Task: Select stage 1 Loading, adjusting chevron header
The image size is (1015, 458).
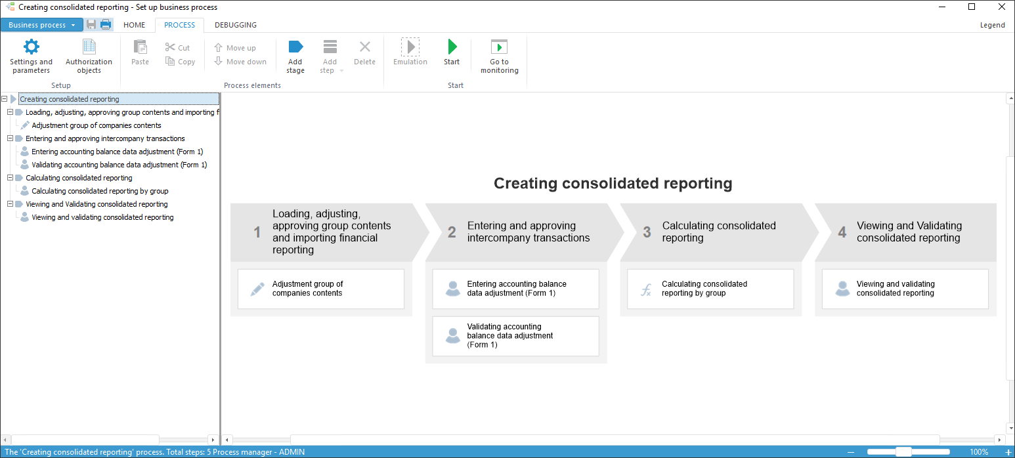Action: (x=329, y=232)
